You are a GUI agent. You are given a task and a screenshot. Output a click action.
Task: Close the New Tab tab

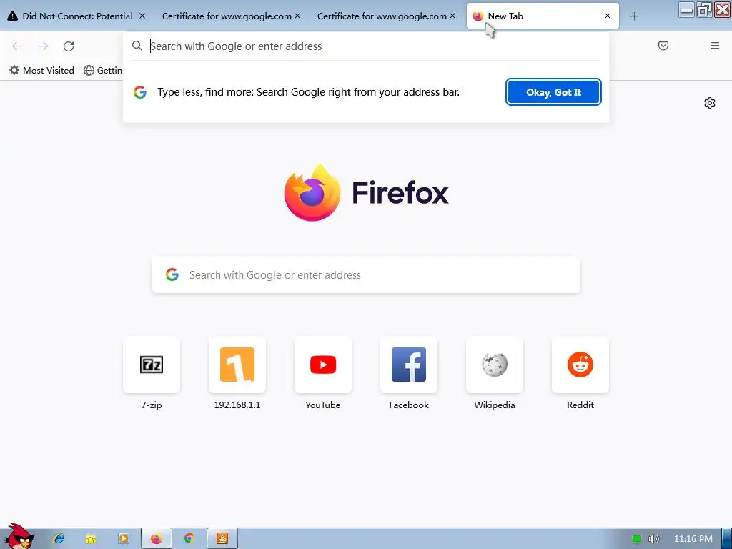[x=608, y=16]
